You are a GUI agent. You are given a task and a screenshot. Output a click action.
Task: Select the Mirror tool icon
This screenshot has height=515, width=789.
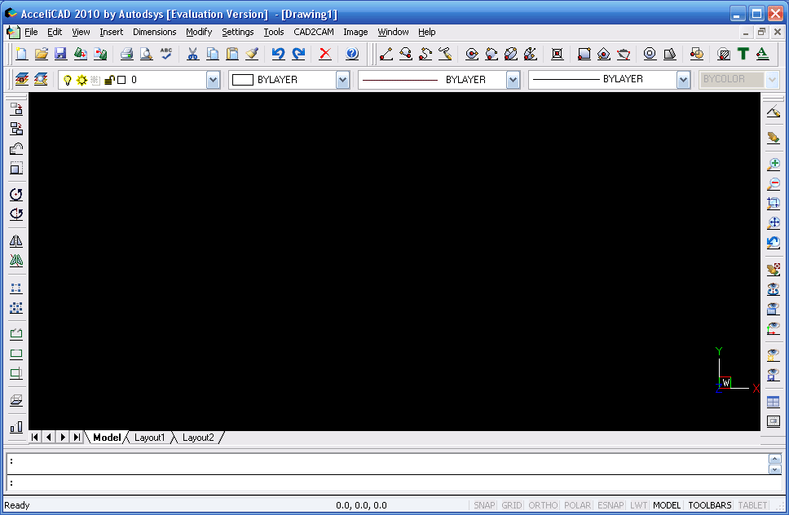pyautogui.click(x=16, y=241)
